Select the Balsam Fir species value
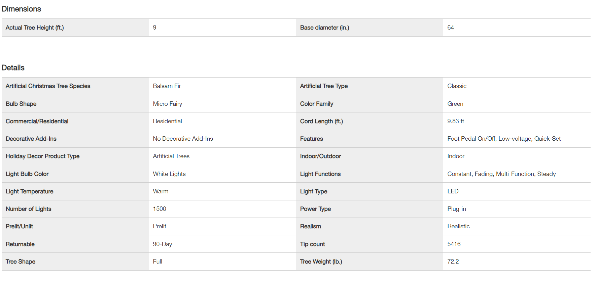598x282 pixels. pyautogui.click(x=167, y=86)
